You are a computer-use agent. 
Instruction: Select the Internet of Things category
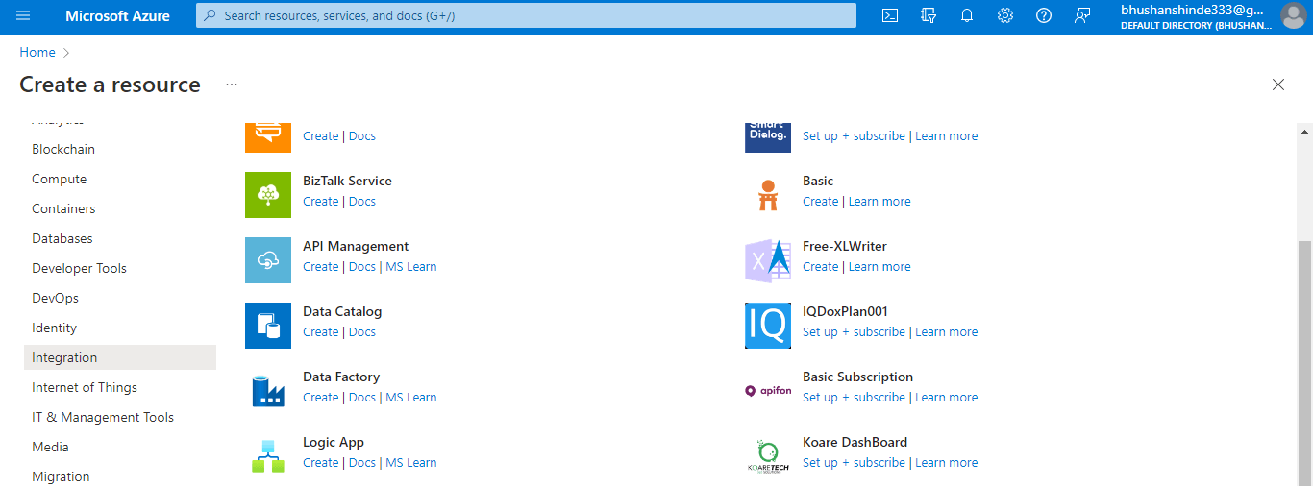click(85, 387)
